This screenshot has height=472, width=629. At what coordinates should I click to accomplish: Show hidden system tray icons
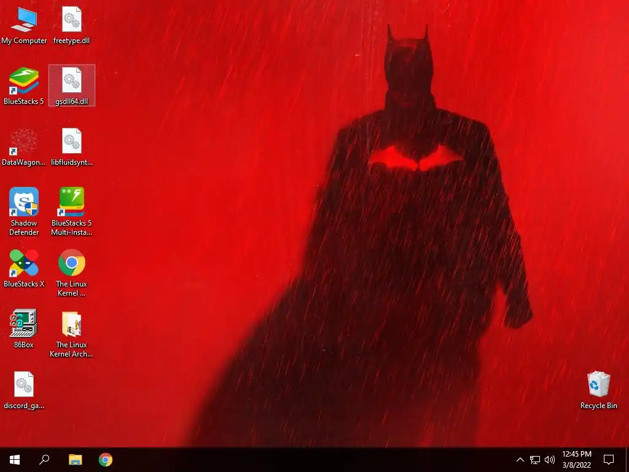pyautogui.click(x=520, y=460)
